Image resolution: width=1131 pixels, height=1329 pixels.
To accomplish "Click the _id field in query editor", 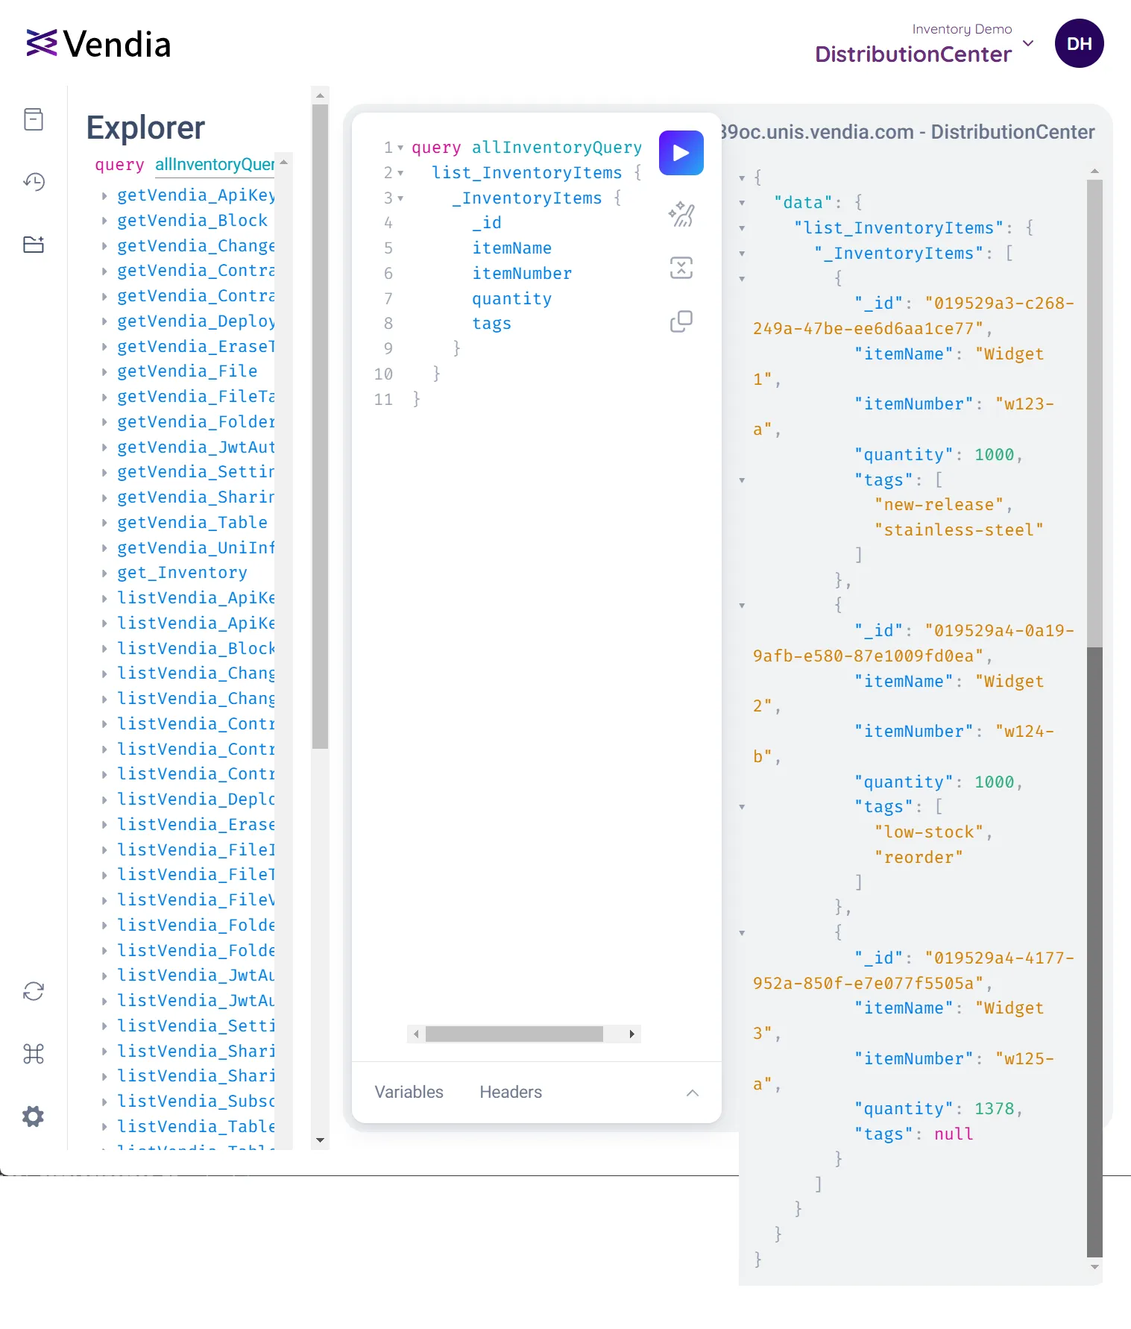I will pyautogui.click(x=487, y=223).
